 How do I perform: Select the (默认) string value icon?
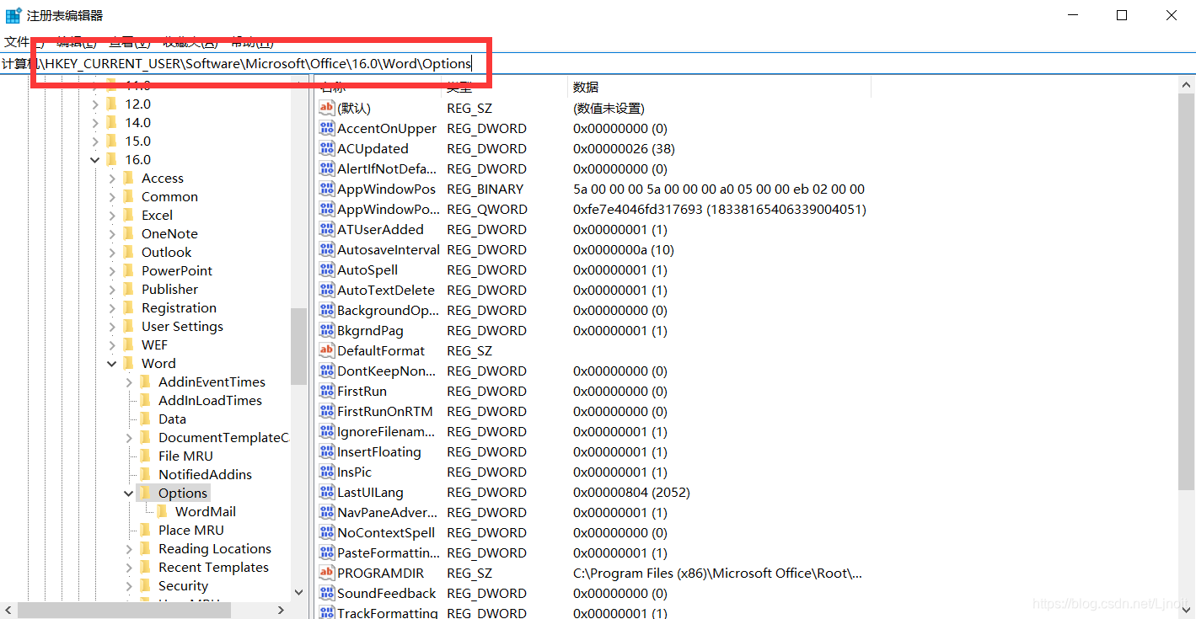tap(327, 108)
